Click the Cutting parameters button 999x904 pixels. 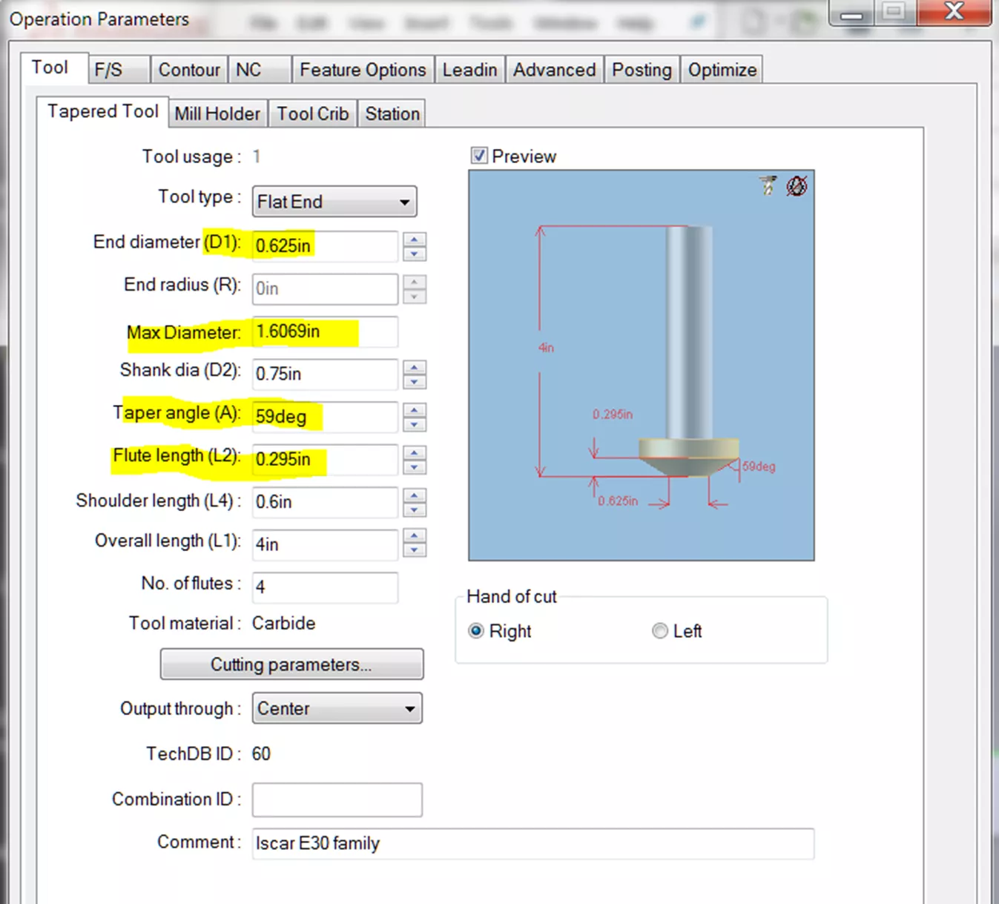[x=291, y=664]
